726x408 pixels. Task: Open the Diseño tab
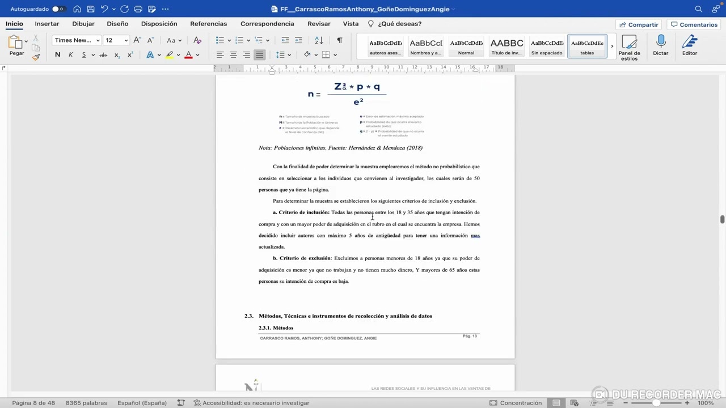(117, 24)
